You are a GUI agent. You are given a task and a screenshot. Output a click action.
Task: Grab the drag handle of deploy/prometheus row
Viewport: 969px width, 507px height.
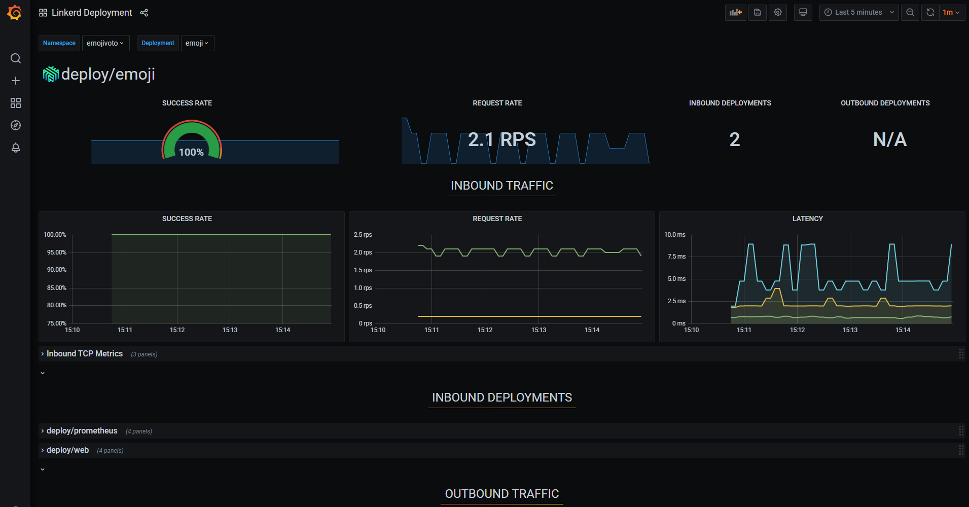coord(961,431)
